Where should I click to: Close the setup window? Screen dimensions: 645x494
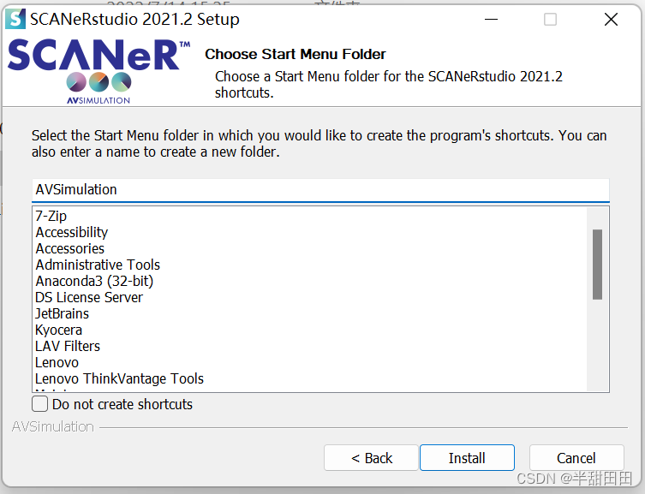point(611,19)
